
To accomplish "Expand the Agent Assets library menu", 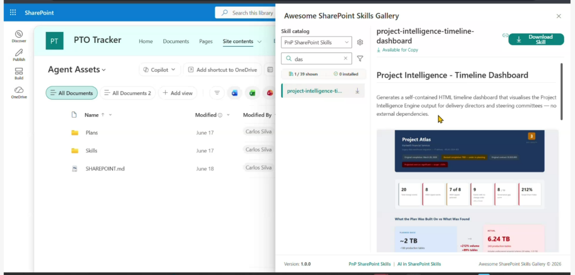I will pos(104,70).
